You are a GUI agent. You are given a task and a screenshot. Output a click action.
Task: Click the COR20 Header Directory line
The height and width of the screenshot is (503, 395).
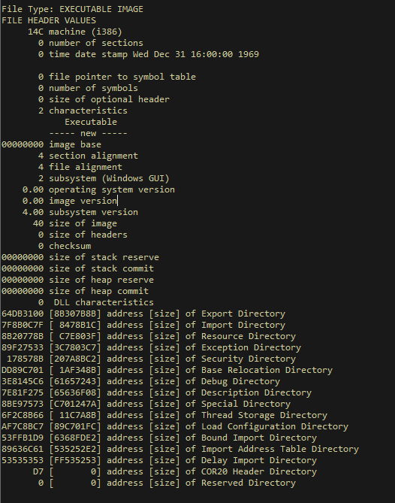point(175,471)
